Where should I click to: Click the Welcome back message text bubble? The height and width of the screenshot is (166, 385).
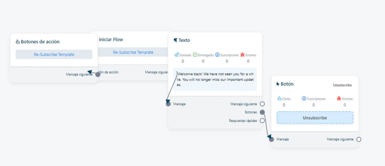pyautogui.click(x=215, y=80)
